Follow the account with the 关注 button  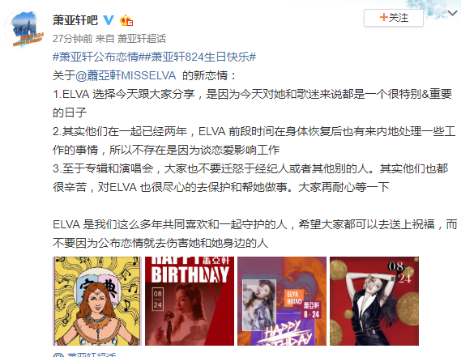pyautogui.click(x=394, y=18)
